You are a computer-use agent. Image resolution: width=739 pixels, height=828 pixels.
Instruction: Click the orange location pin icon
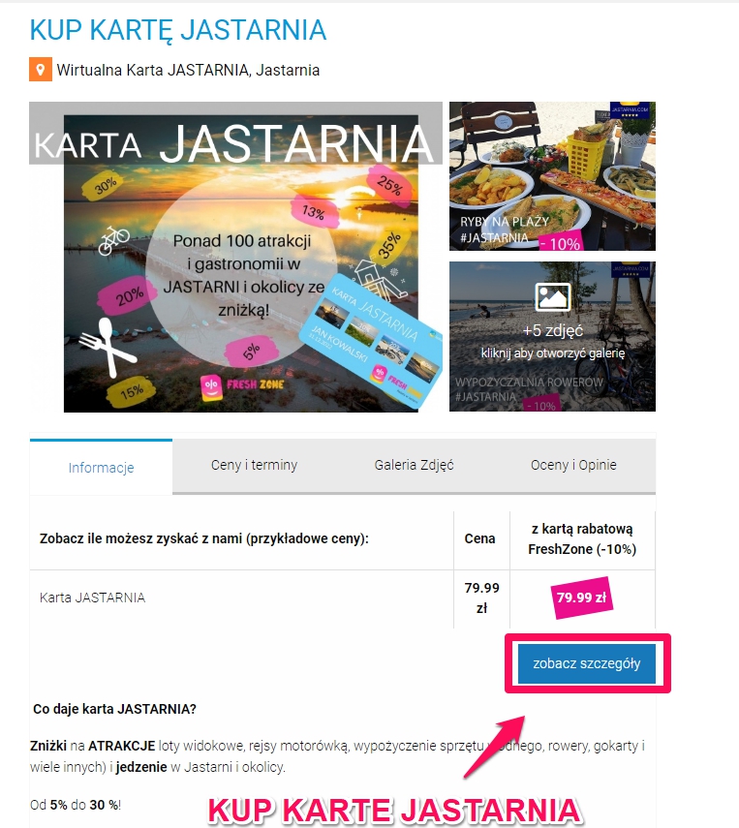click(x=40, y=69)
